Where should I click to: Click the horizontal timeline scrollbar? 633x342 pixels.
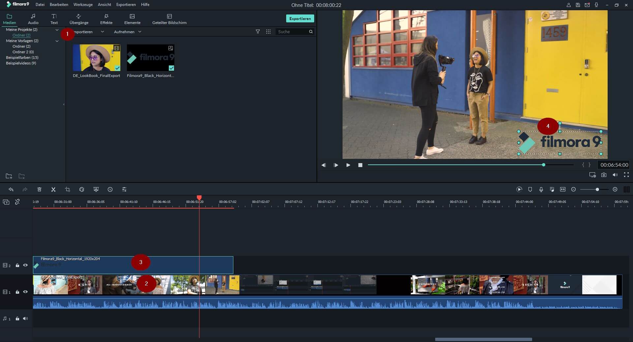pos(483,339)
